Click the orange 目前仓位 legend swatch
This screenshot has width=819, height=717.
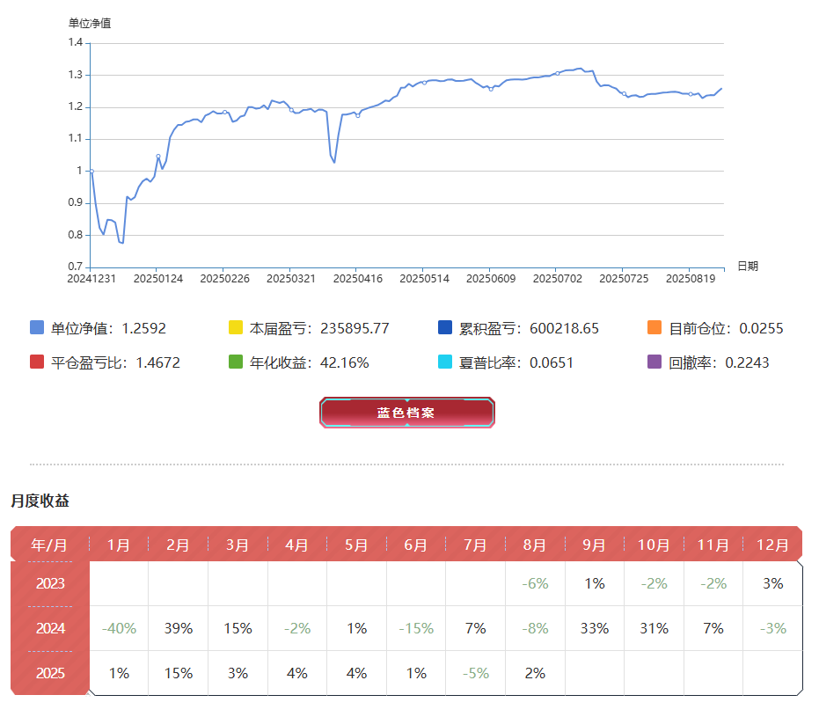654,328
